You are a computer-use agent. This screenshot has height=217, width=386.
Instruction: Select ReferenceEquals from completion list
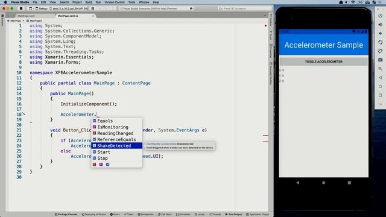pyautogui.click(x=116, y=139)
